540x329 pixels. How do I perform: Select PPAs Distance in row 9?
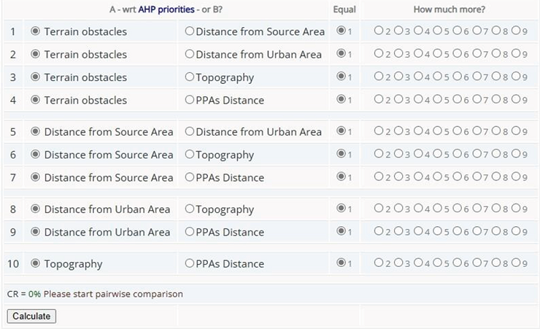190,232
